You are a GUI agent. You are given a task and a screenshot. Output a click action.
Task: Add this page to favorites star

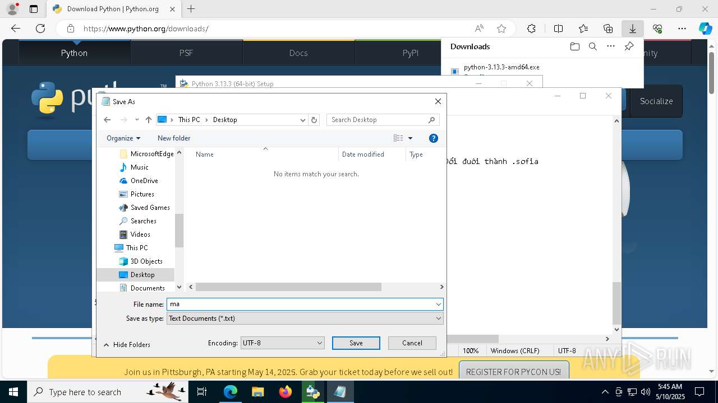pos(501,29)
